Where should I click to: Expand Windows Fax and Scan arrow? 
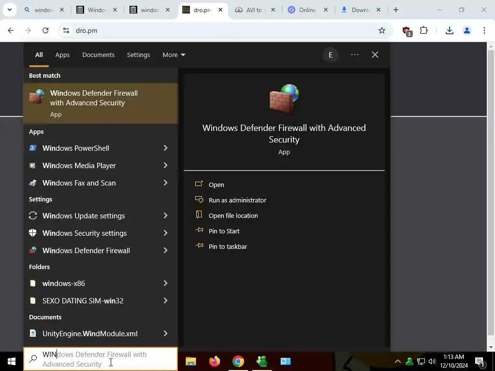click(165, 183)
